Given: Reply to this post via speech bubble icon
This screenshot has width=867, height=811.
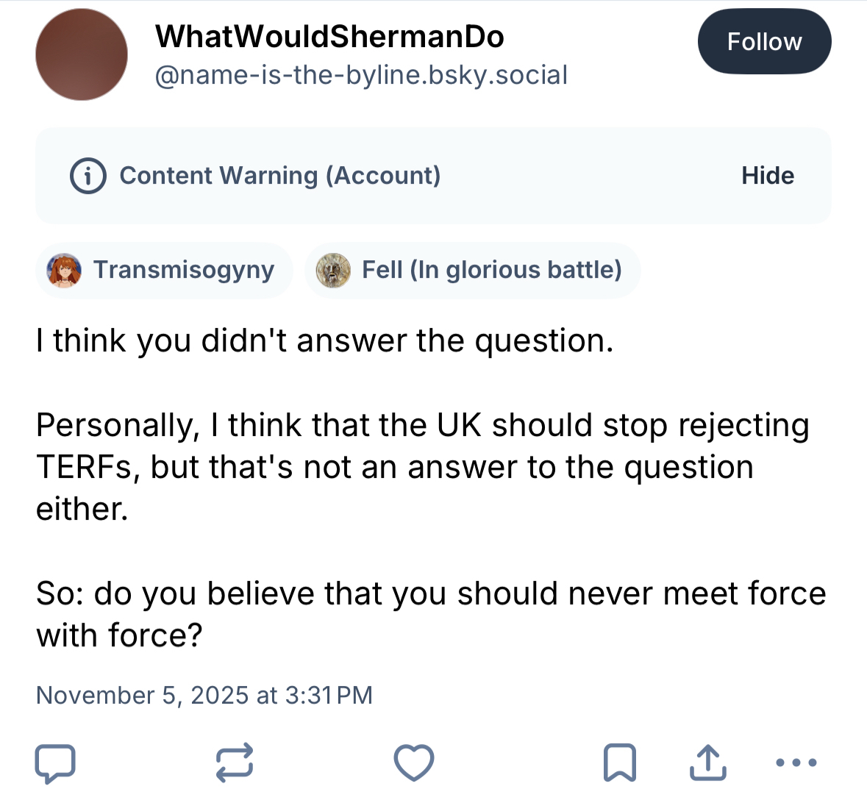Looking at the screenshot, I should pyautogui.click(x=55, y=763).
